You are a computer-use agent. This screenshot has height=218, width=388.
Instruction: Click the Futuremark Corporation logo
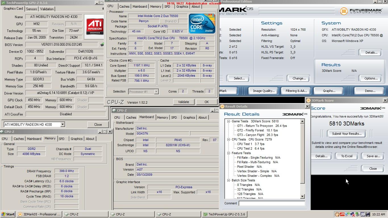361,11
